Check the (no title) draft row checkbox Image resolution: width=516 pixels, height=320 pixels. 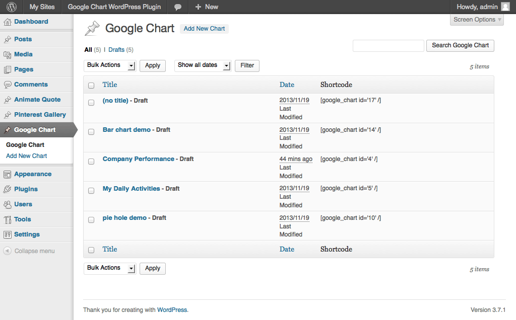[91, 103]
